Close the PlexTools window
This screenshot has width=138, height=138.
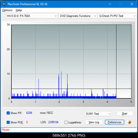(132, 4)
